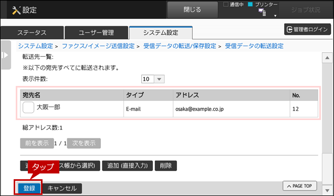Tap the 次を表示 button
The width and height of the screenshot is (334, 196).
(x=84, y=143)
